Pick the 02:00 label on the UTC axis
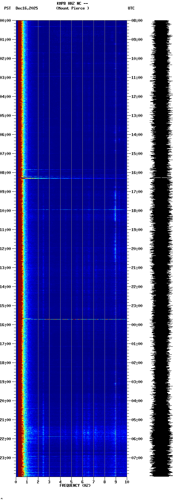Screen dimensions: 175x502 tap(137, 363)
